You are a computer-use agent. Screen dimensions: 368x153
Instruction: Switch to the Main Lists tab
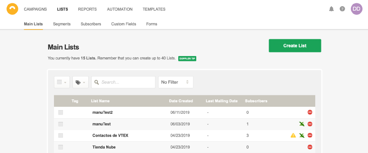point(34,24)
